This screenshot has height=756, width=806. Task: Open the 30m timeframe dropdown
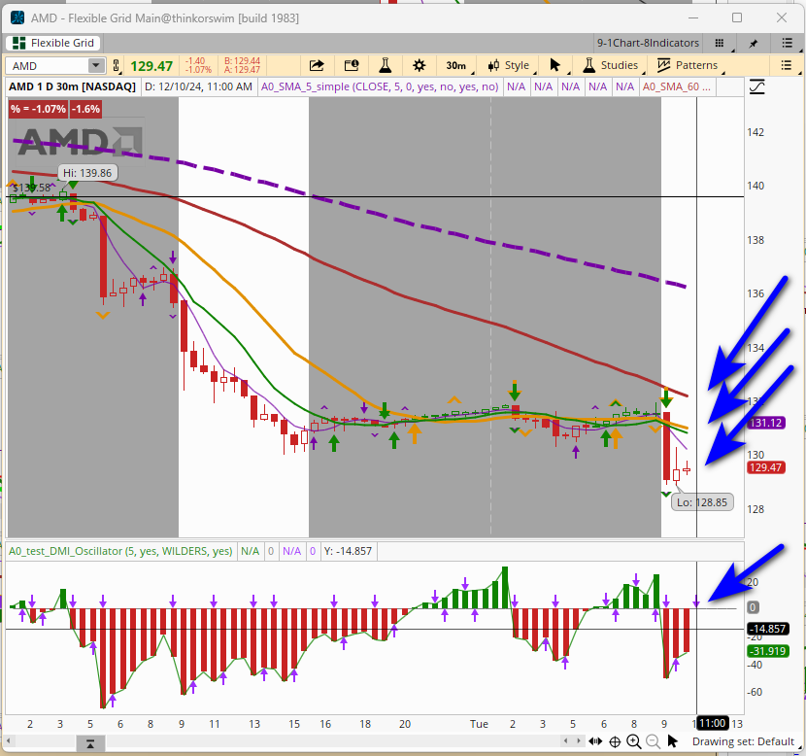click(454, 65)
